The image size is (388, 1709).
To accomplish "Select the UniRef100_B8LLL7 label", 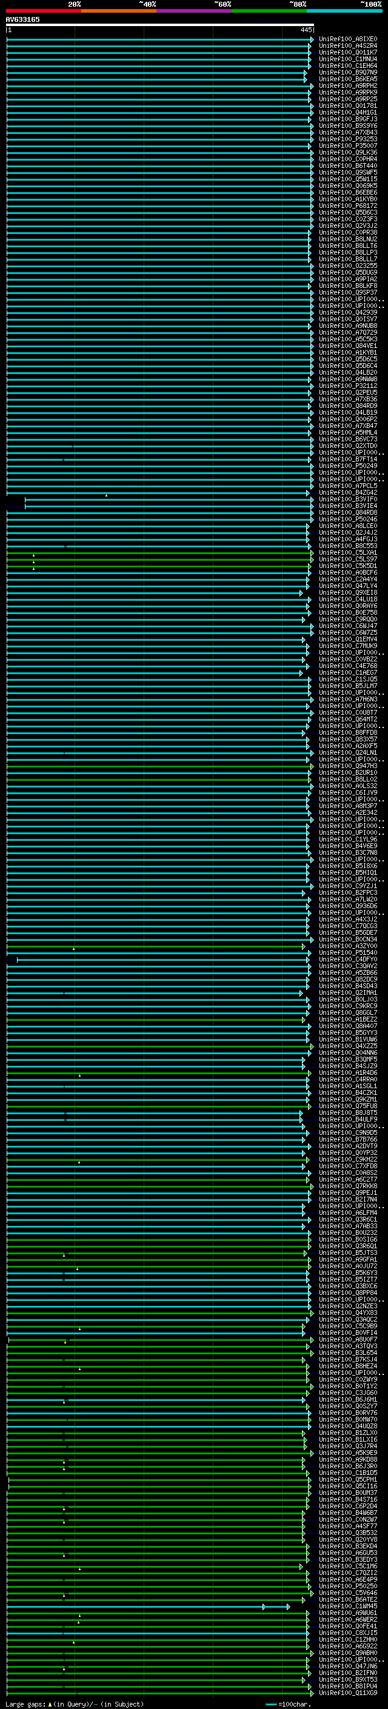I will (347, 259).
